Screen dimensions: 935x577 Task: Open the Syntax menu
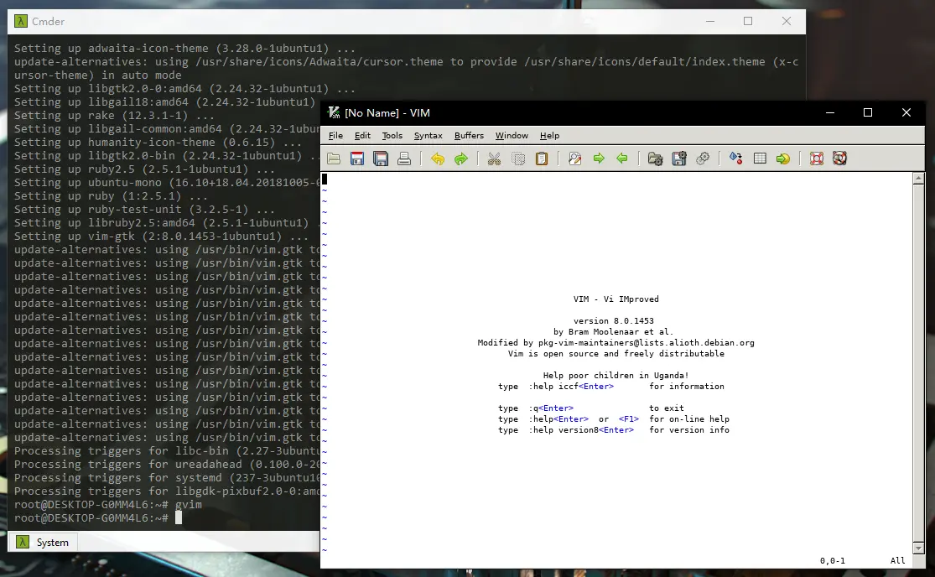429,135
